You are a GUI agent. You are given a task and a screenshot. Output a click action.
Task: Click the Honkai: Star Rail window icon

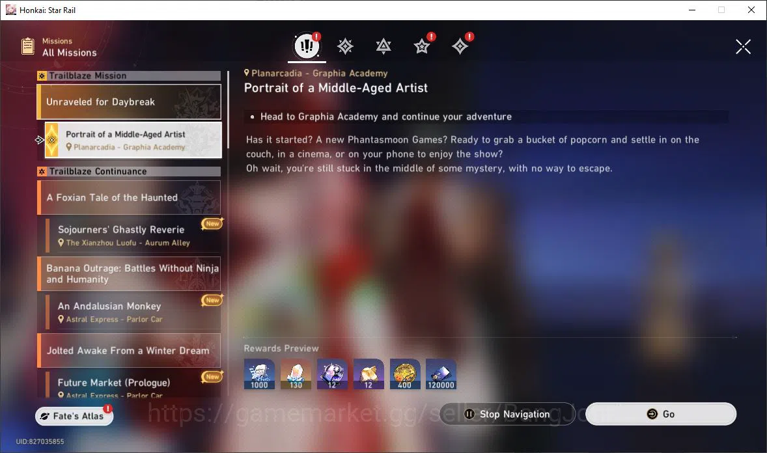click(11, 10)
